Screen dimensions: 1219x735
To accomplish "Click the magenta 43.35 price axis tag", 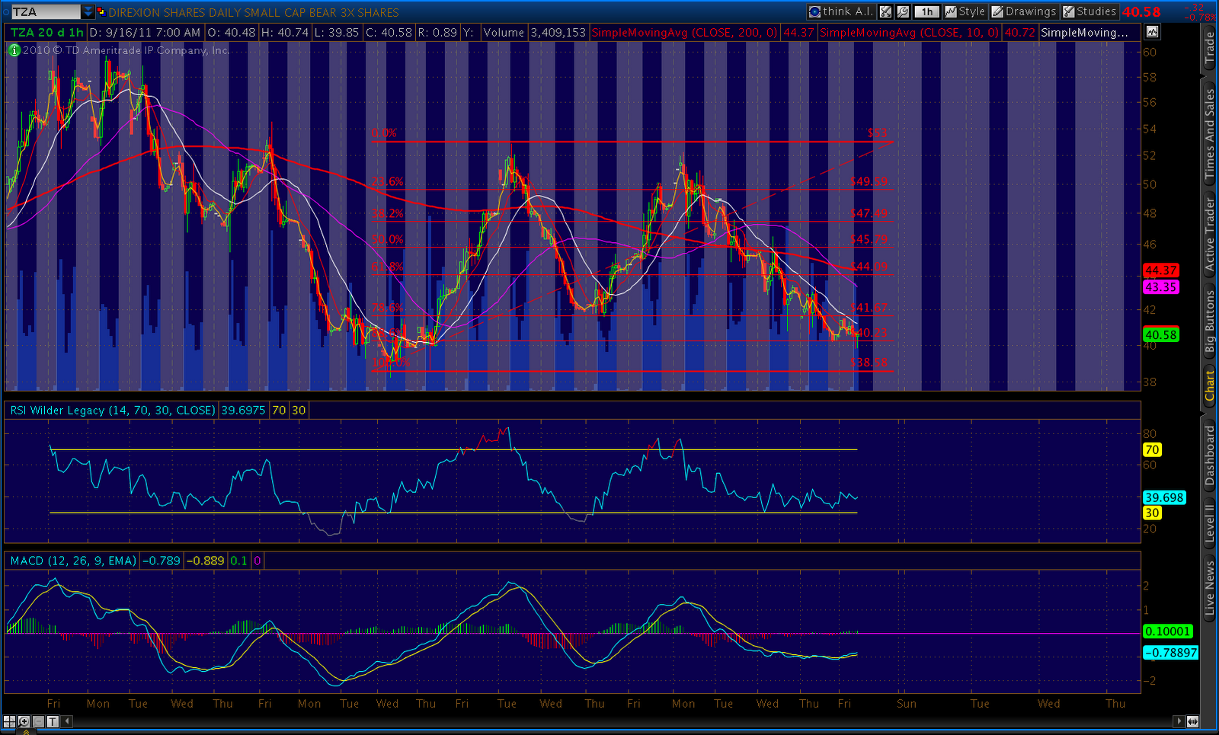I will click(x=1161, y=287).
